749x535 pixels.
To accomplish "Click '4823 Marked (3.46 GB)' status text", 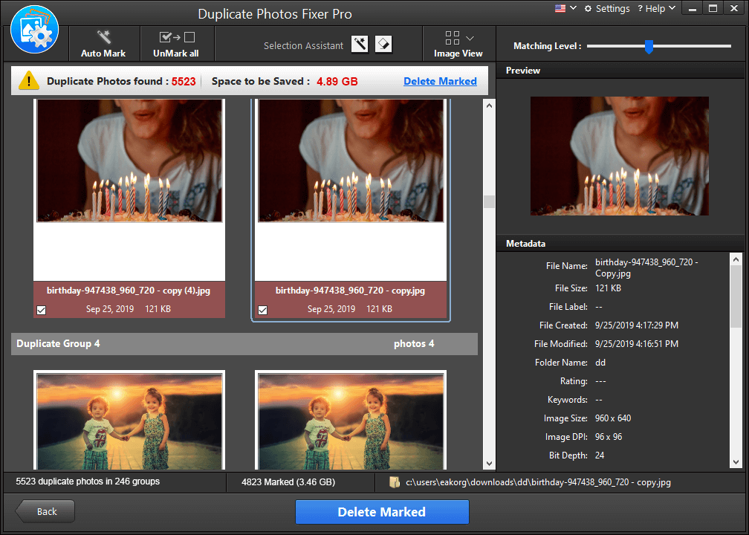I will pos(288,482).
